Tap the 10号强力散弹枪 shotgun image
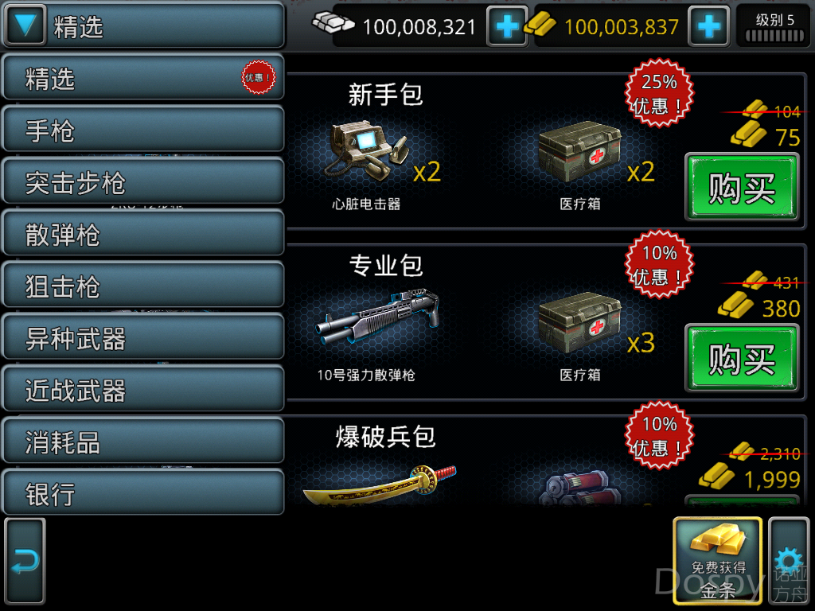 click(377, 317)
